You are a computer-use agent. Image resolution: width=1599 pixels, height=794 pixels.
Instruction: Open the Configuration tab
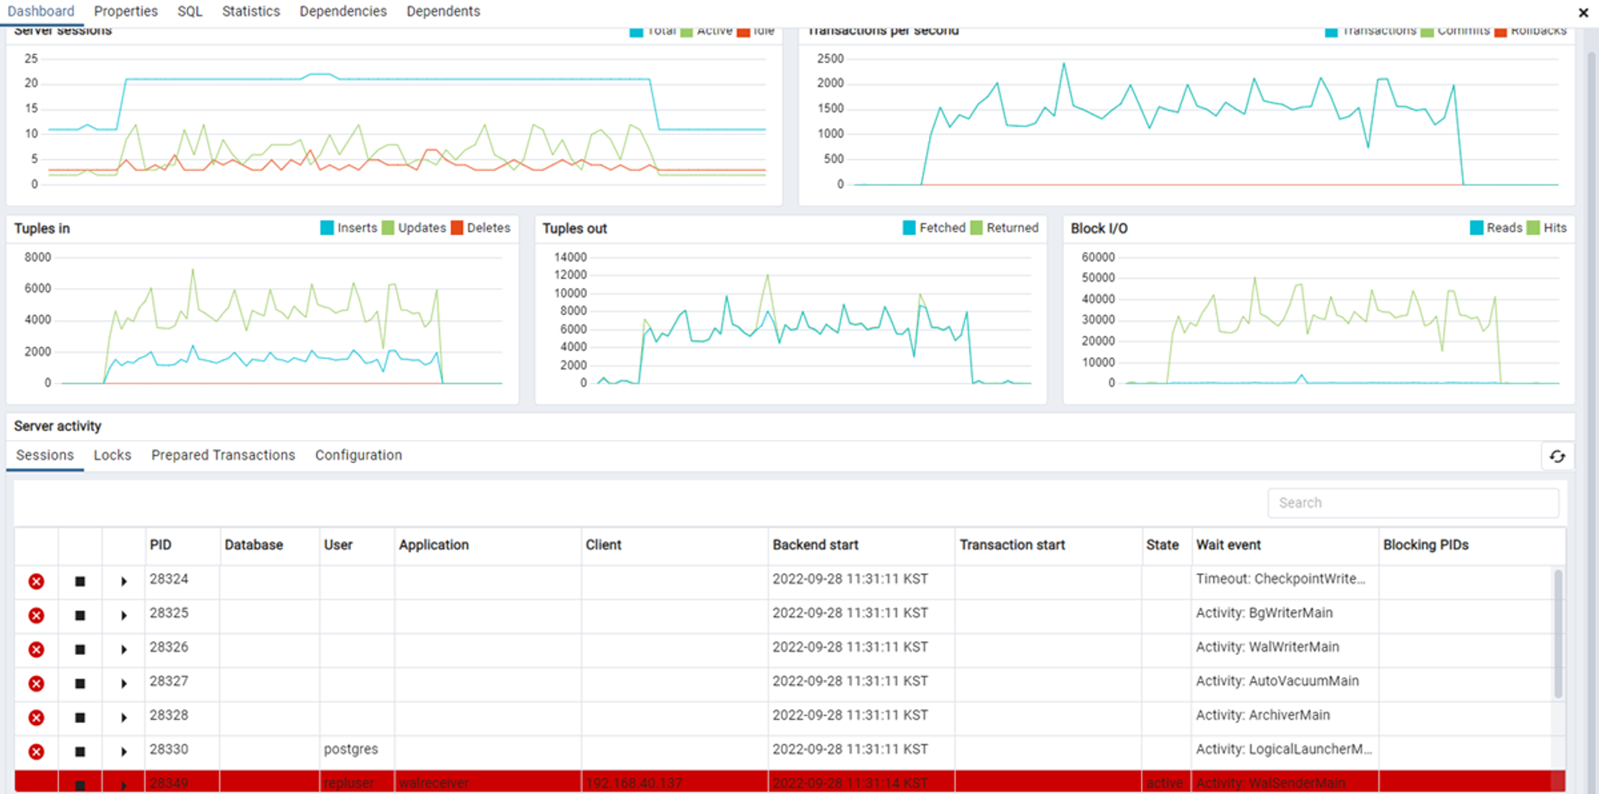[x=358, y=455]
